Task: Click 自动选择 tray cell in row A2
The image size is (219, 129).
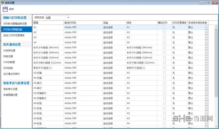Action: (x=114, y=32)
